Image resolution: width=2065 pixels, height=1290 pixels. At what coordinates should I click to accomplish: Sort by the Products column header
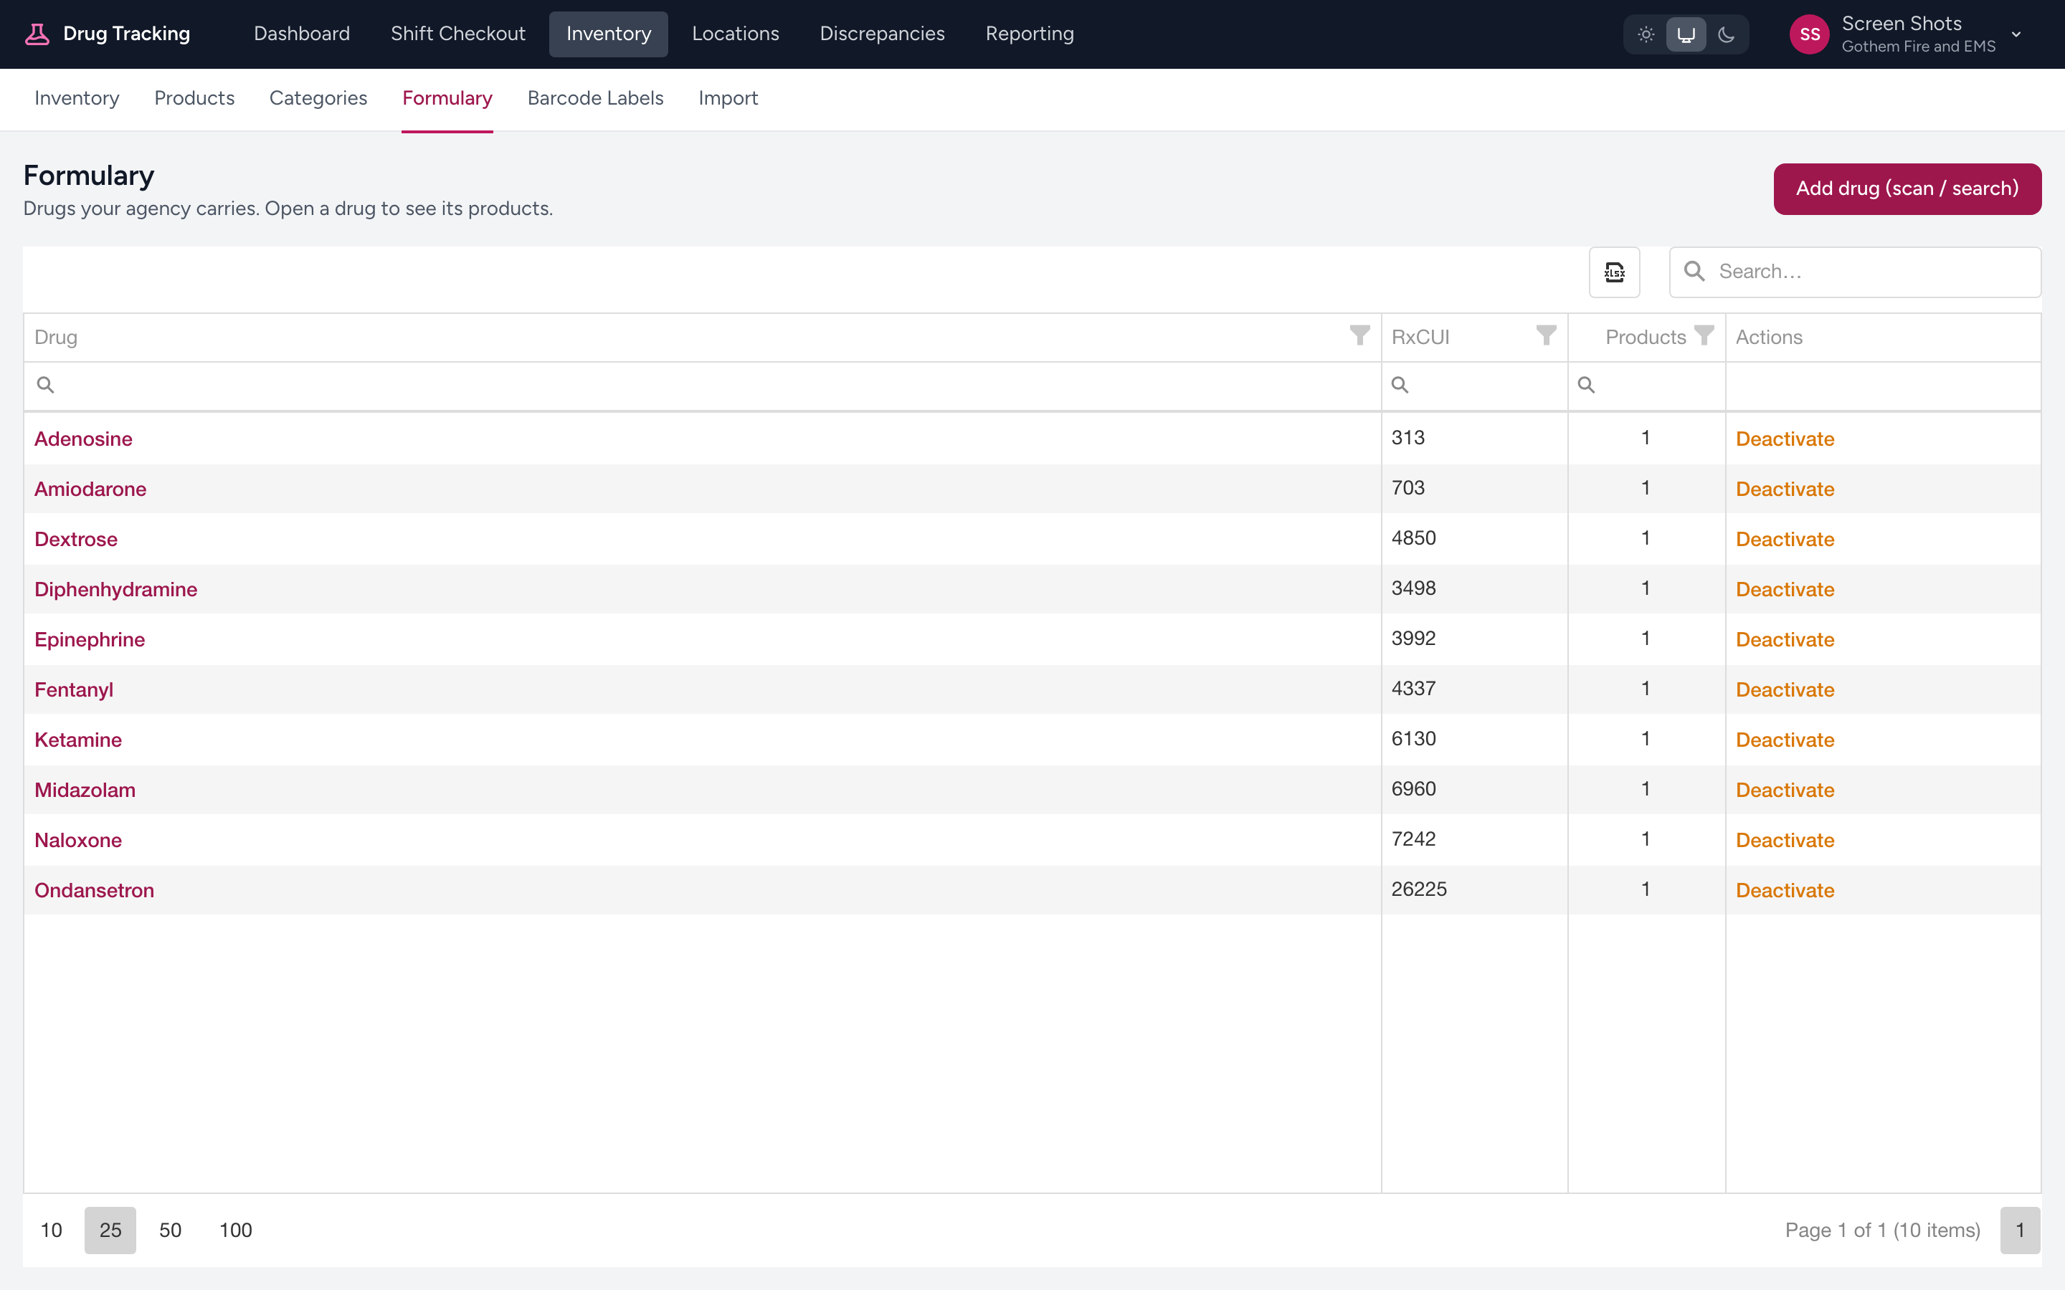[1646, 337]
